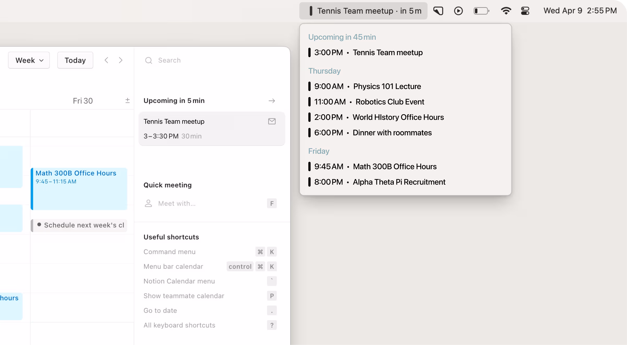
Task: Open Alpha Theta Pi Recruitment event
Action: 399,182
